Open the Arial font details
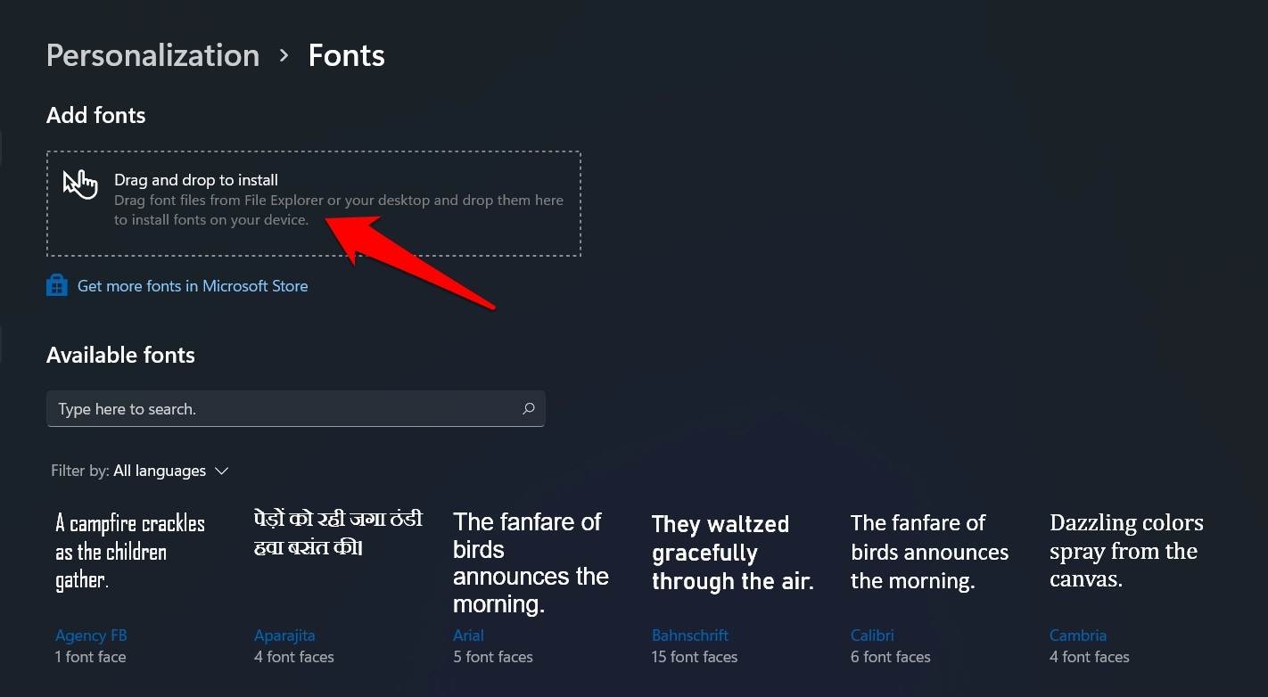 (468, 635)
